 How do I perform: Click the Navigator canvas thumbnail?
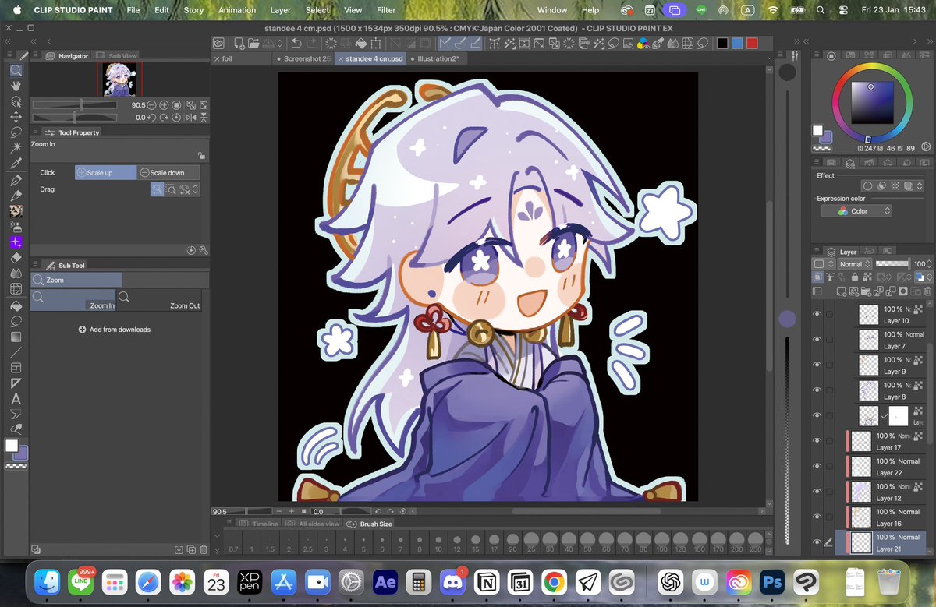point(119,79)
